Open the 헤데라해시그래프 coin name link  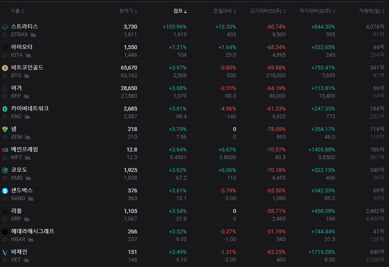pyautogui.click(x=32, y=231)
